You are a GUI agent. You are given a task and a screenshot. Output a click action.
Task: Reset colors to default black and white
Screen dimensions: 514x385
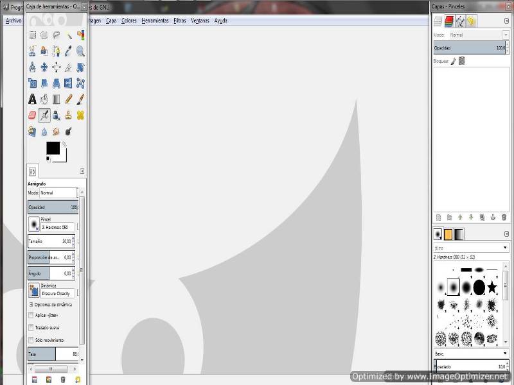coord(48,159)
